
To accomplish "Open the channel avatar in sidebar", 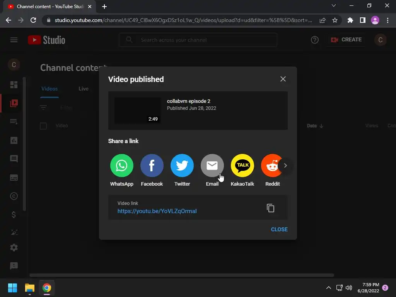I will click(x=14, y=65).
